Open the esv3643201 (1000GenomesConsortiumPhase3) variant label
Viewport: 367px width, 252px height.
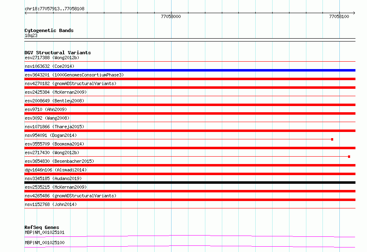click(x=74, y=75)
